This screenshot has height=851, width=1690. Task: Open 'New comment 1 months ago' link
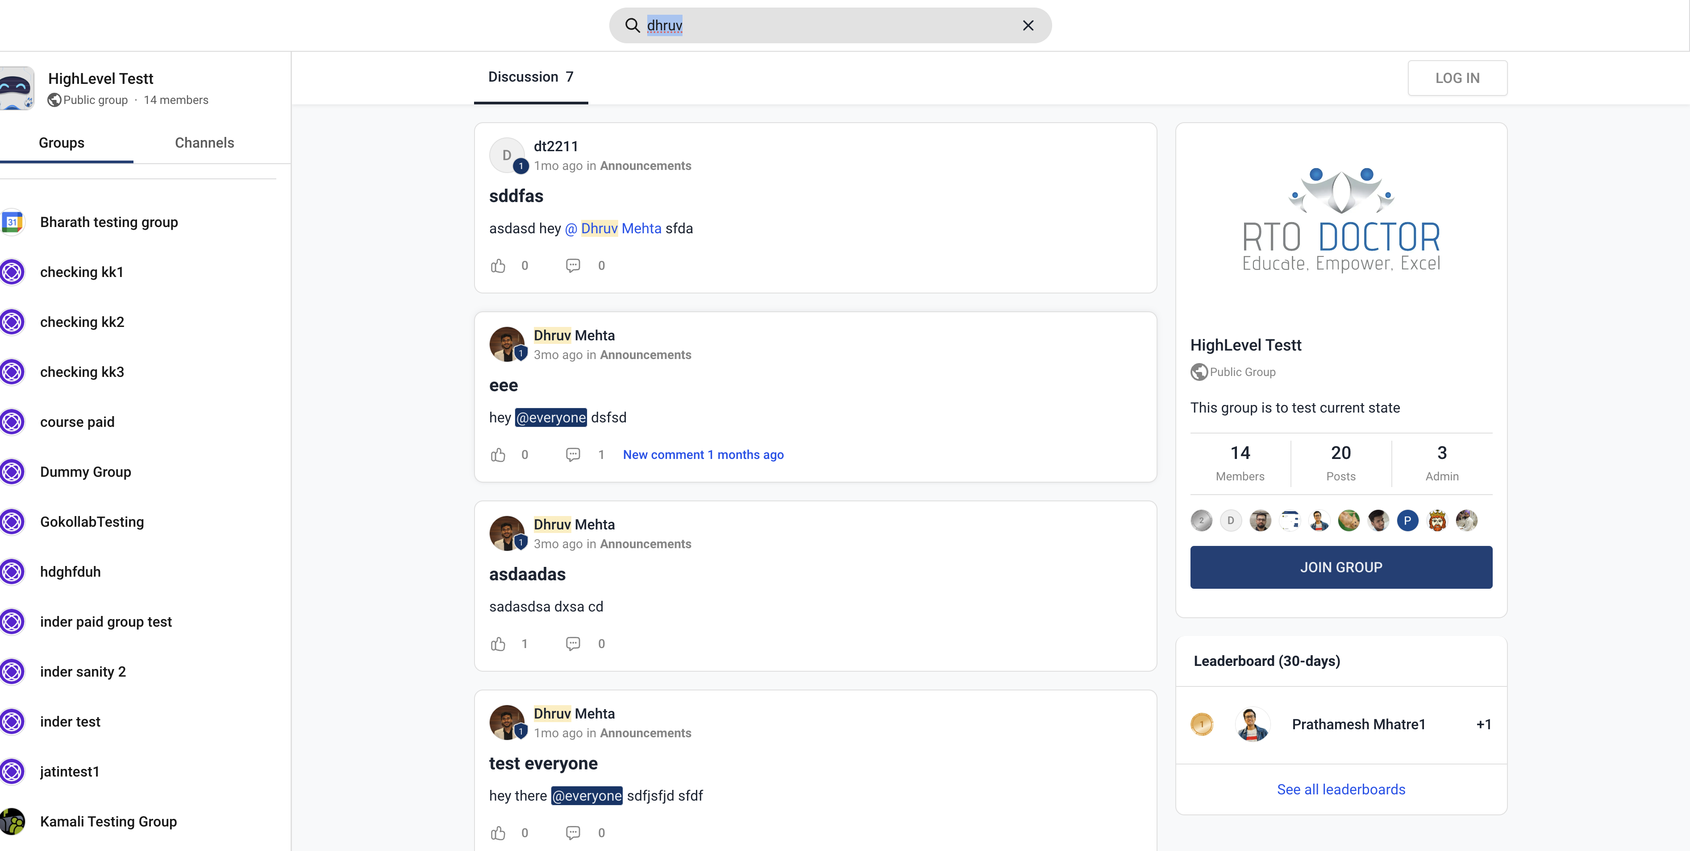point(703,454)
